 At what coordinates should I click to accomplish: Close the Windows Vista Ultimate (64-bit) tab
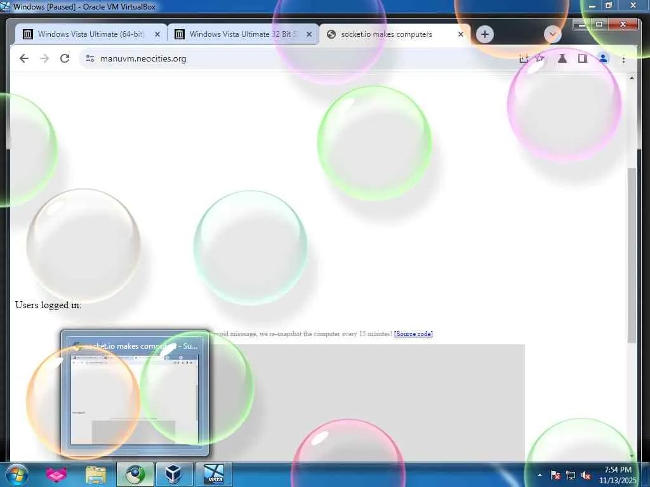pyautogui.click(x=157, y=34)
